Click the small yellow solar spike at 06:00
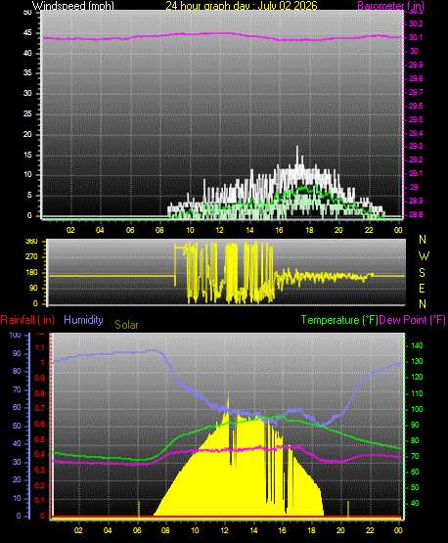The width and height of the screenshot is (448, 543). click(139, 509)
